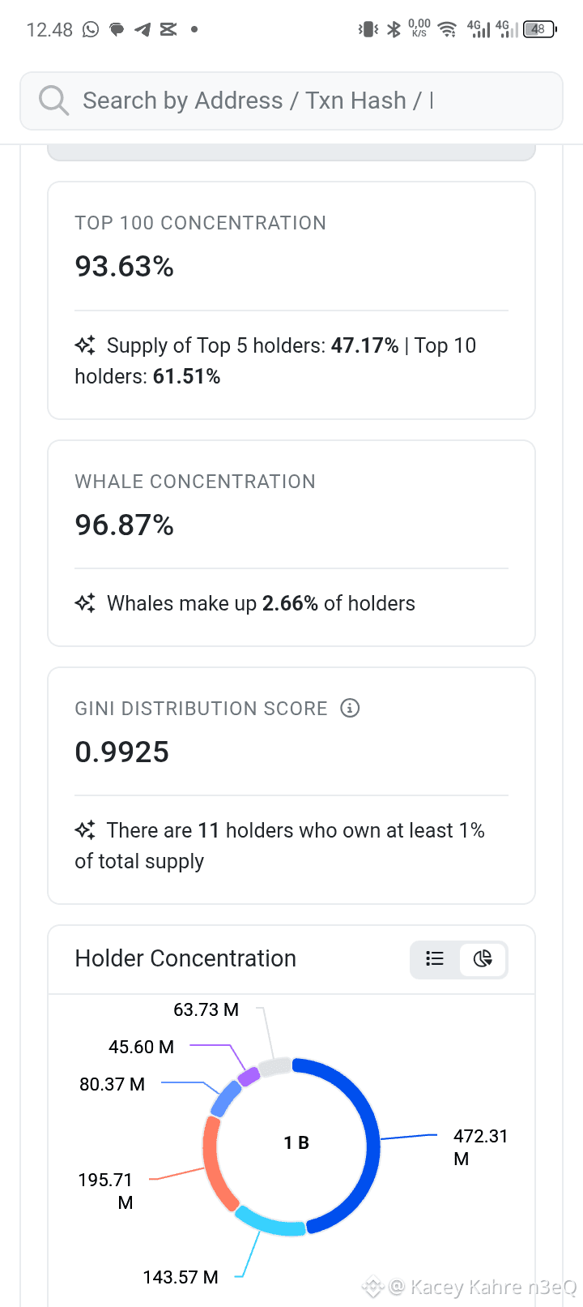Tap the search magnifier icon
Screen dimensions: 583x1307
click(53, 101)
